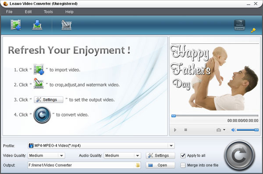
Task: Click the big Convert button
Action: tap(239, 156)
